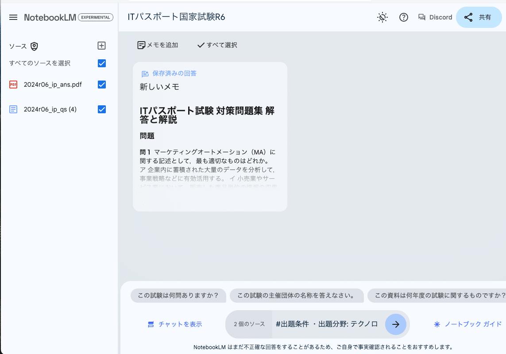This screenshot has width=506, height=354.
Task: Open the Discord link
Action: click(x=435, y=17)
